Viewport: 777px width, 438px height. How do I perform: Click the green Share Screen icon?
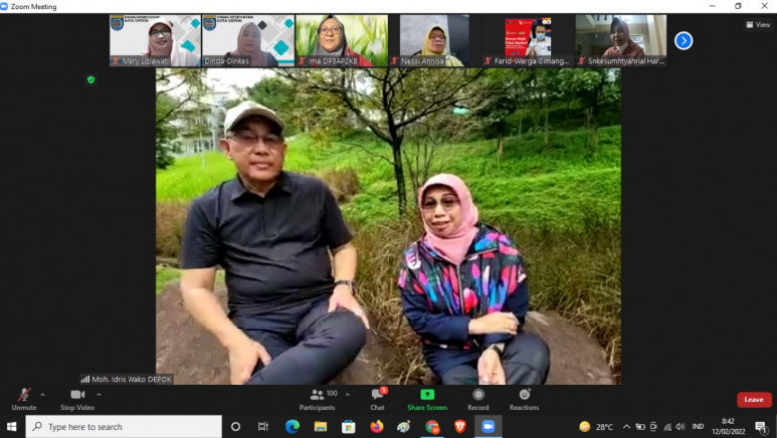427,395
